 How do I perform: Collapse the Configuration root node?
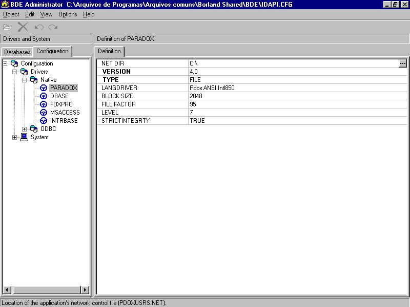(x=5, y=63)
